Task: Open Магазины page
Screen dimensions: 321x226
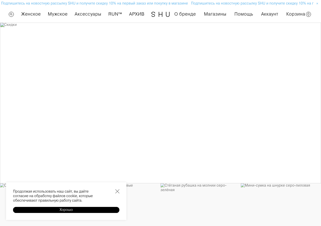Action: click(215, 14)
